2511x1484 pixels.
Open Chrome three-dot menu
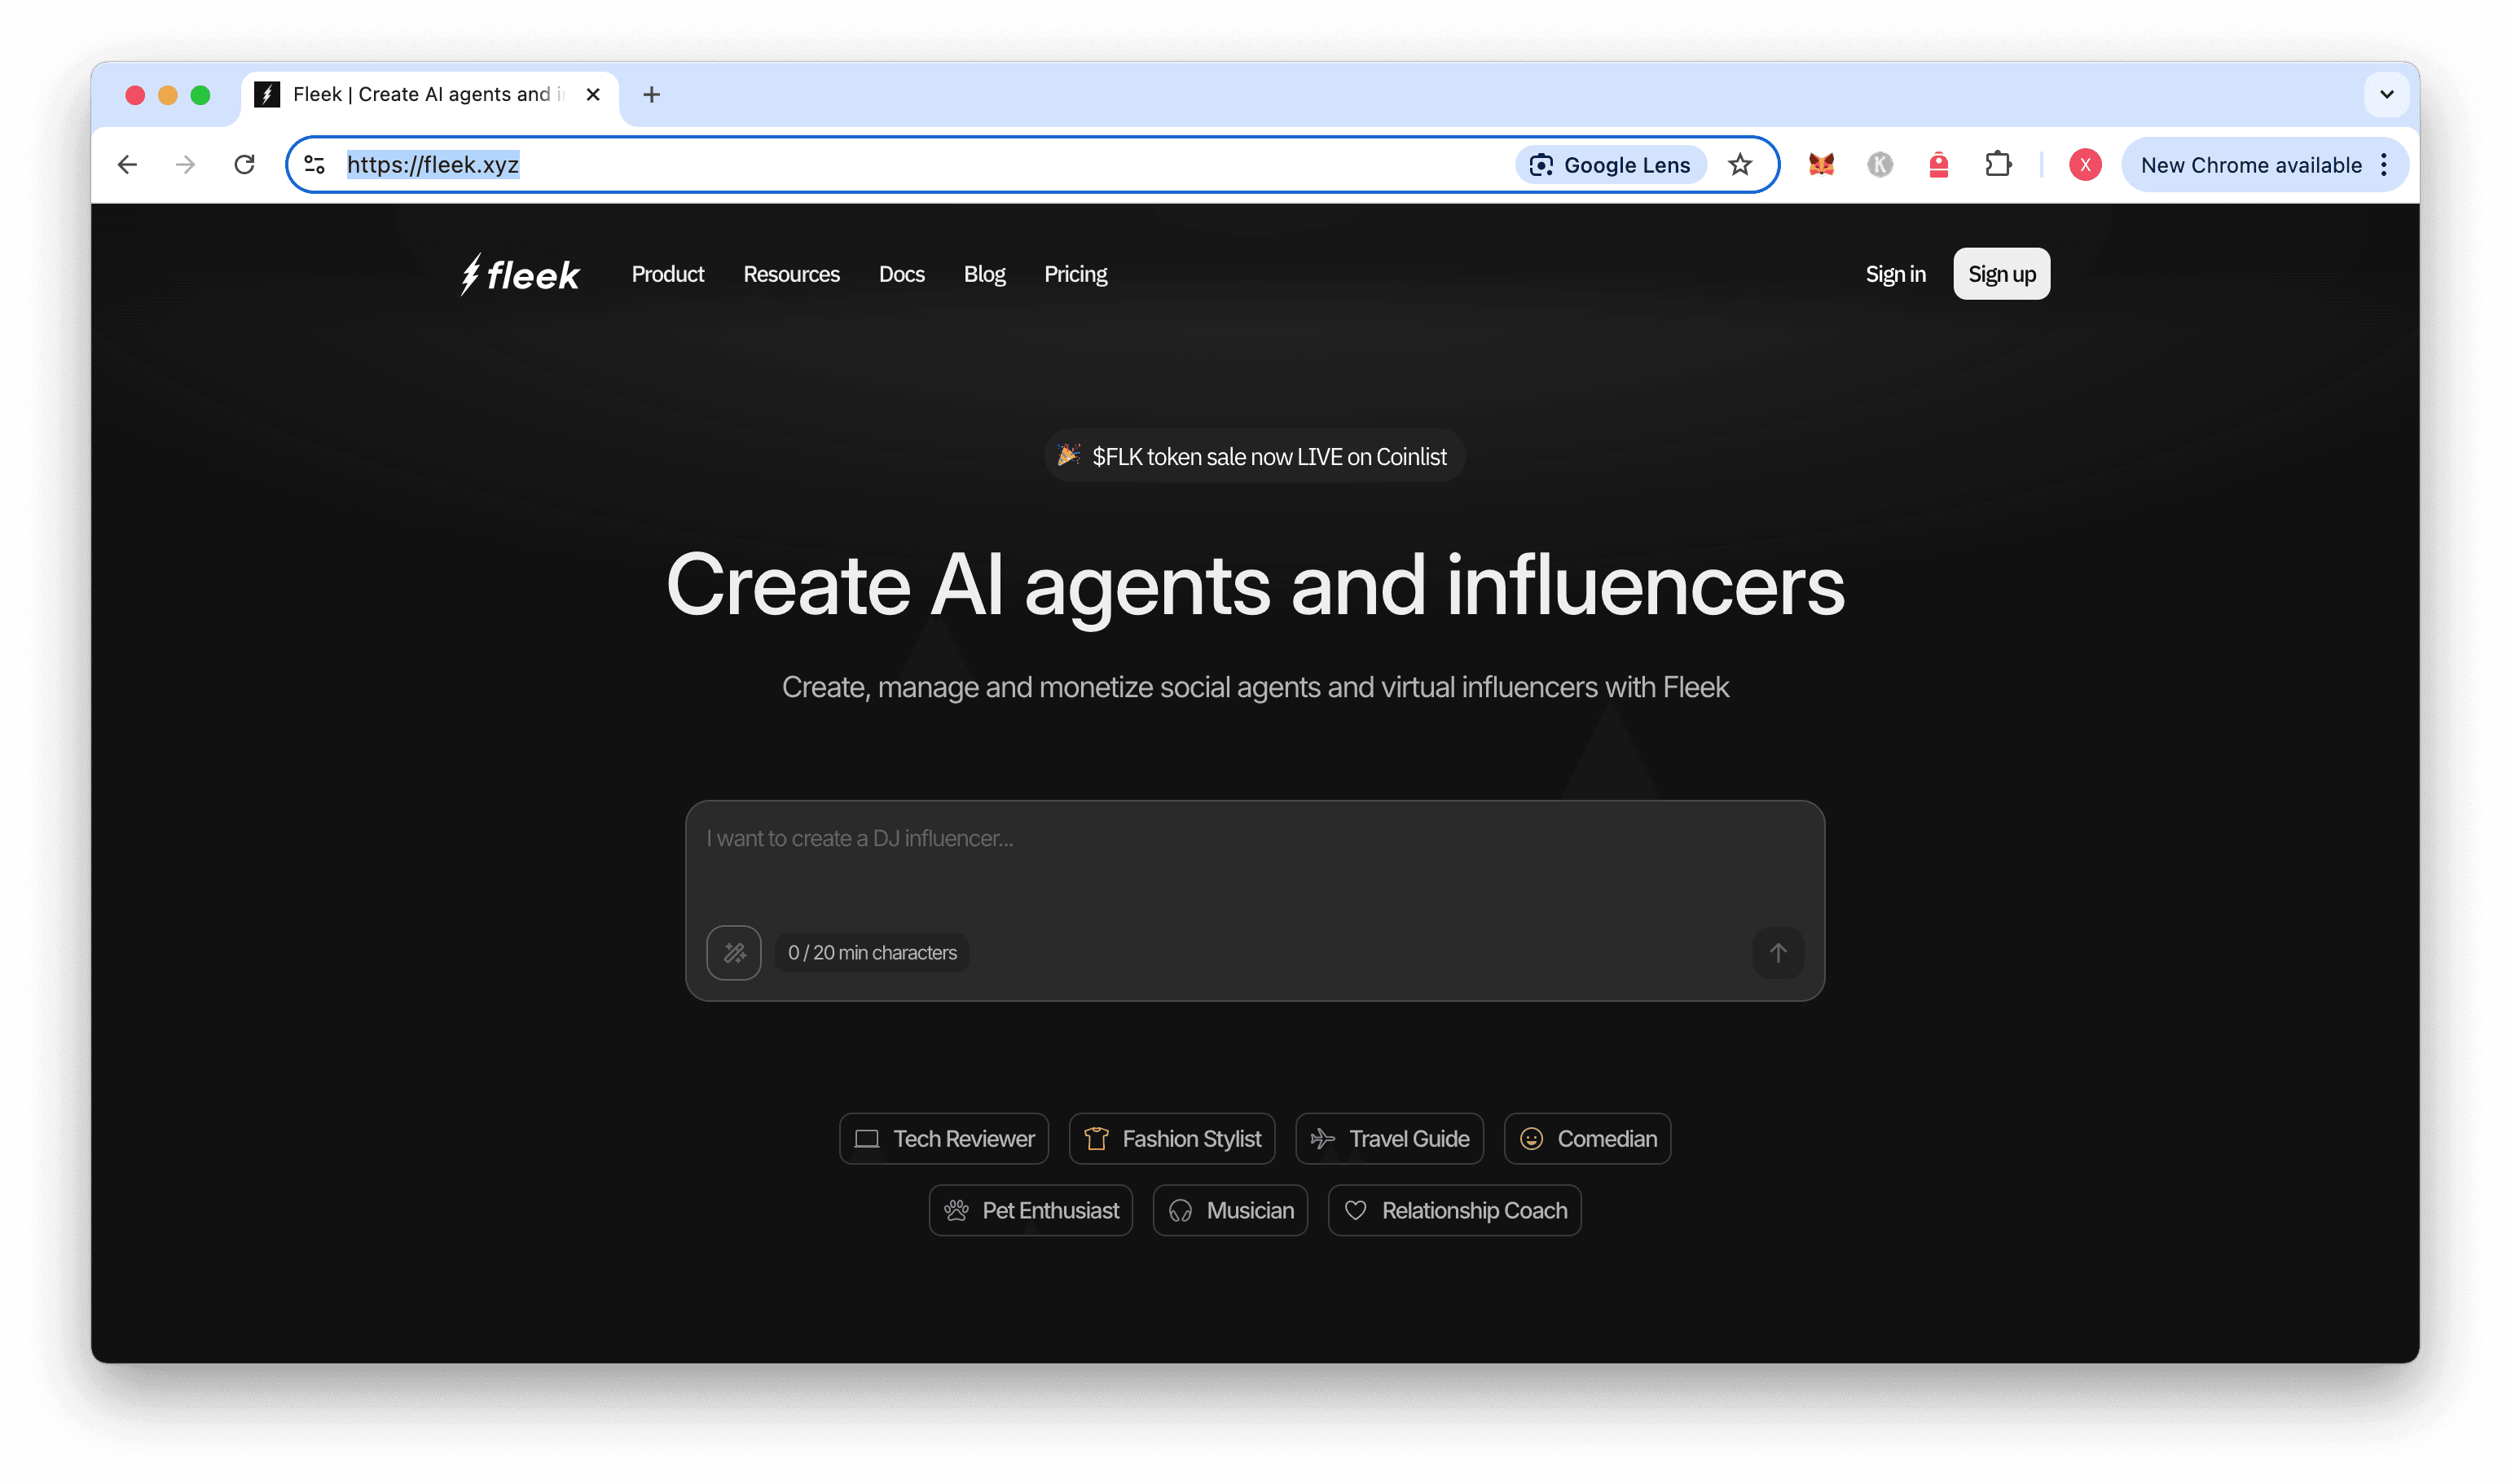tap(2384, 165)
